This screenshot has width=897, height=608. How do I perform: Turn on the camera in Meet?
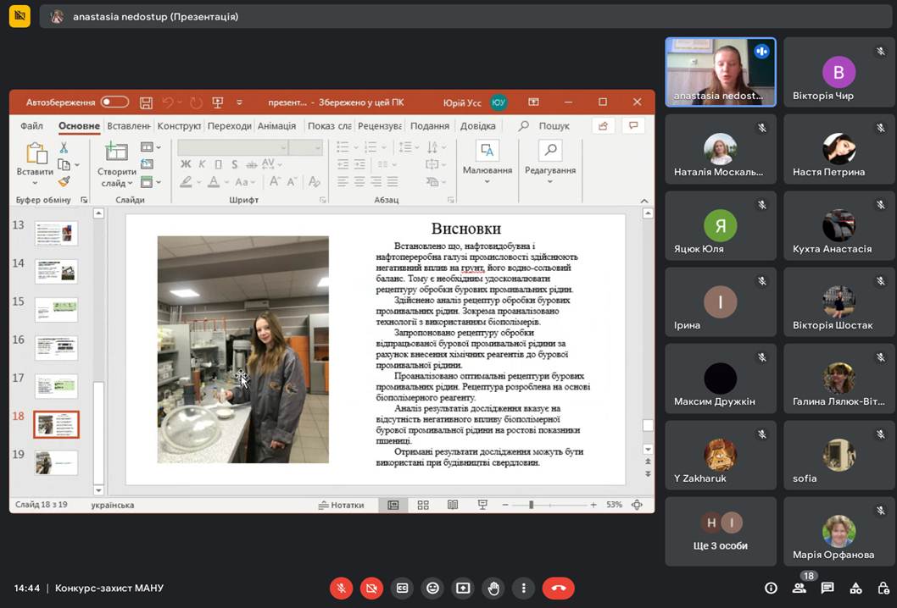point(370,588)
